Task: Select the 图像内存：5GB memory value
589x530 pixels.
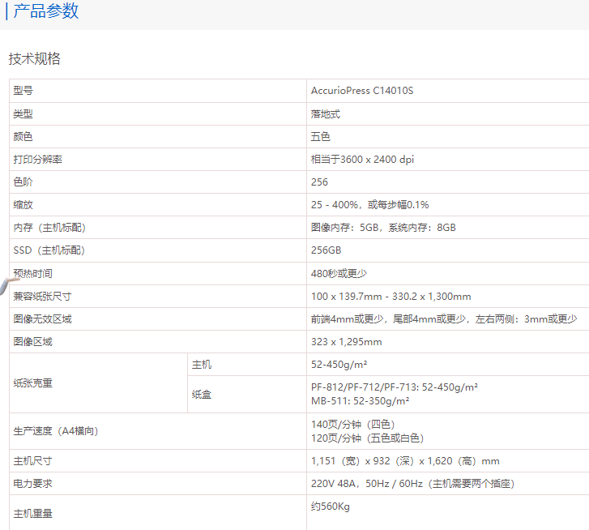Action: [383, 228]
